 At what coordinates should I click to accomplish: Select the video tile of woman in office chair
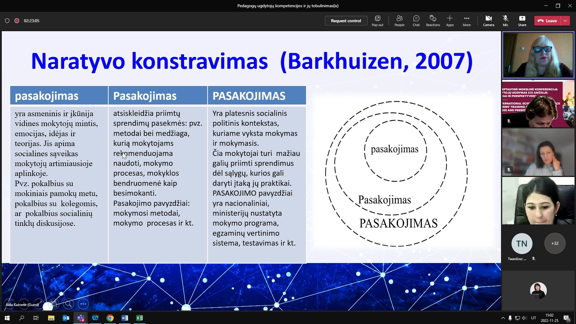(538, 201)
